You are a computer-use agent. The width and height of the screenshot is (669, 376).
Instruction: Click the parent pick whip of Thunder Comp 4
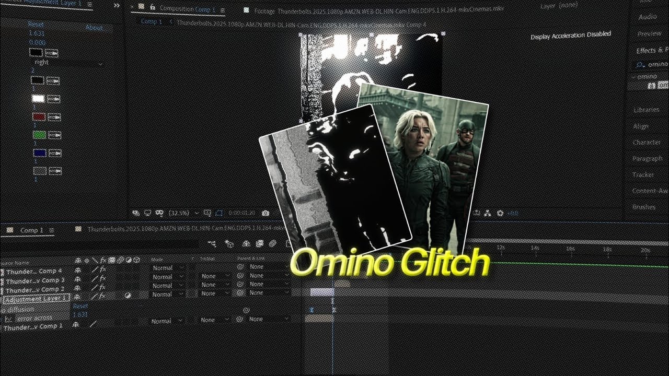tap(240, 267)
